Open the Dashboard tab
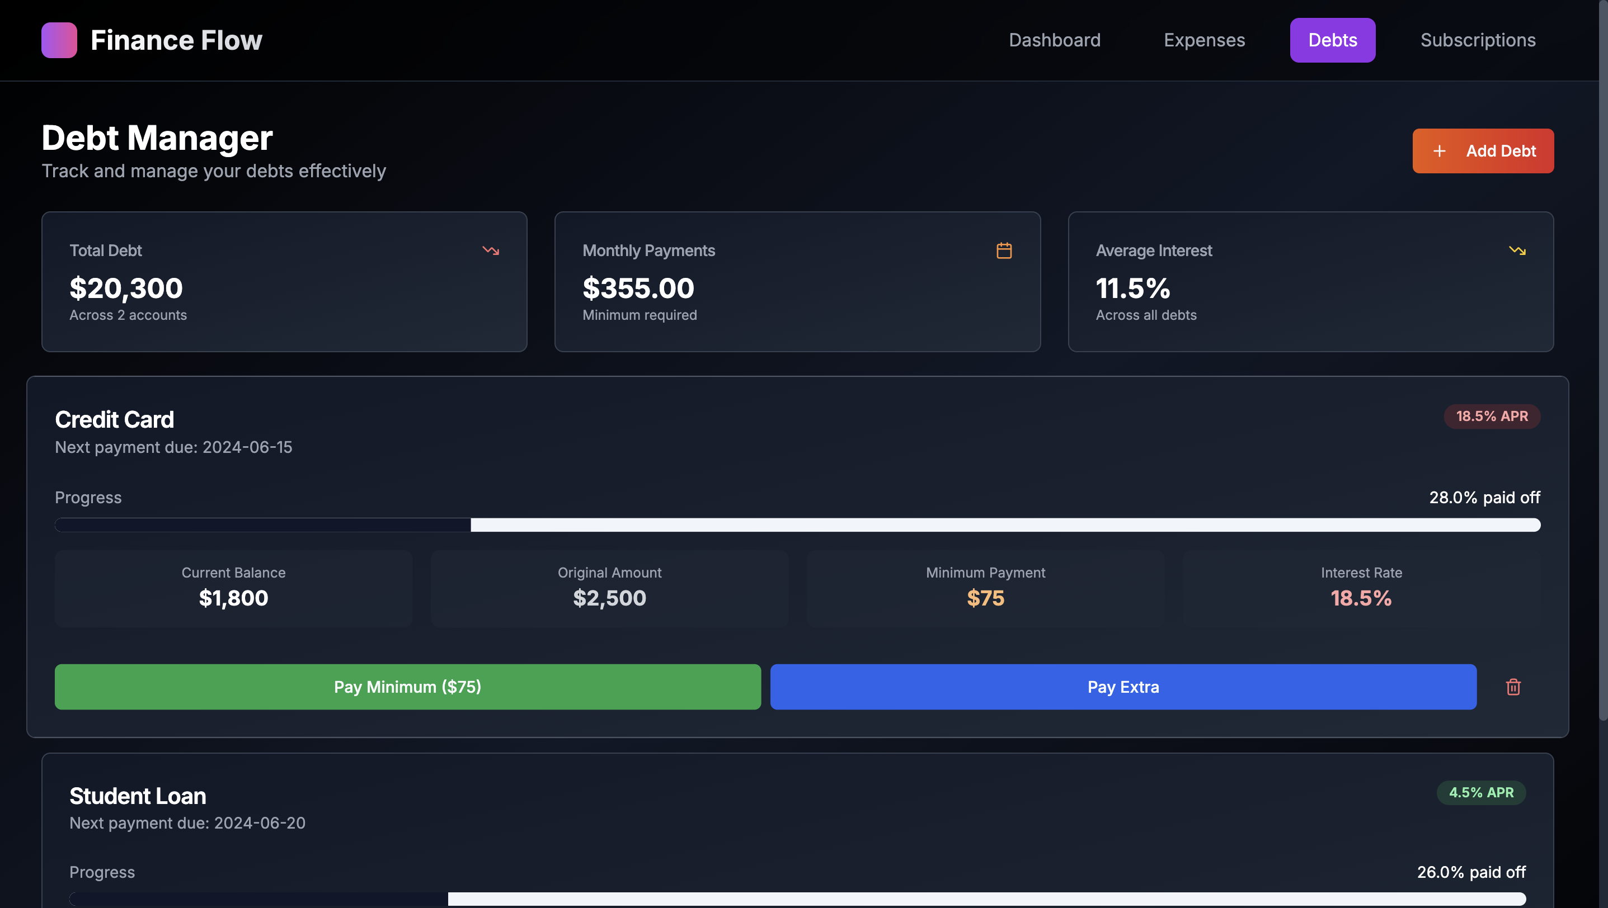This screenshot has width=1608, height=908. pyautogui.click(x=1054, y=40)
